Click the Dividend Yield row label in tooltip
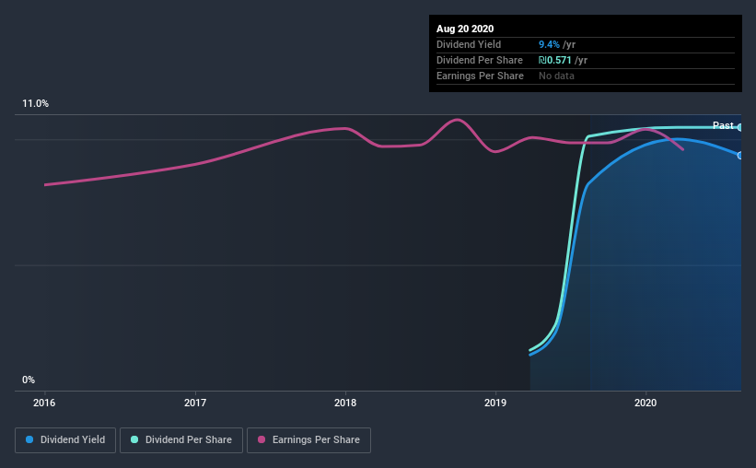This screenshot has width=756, height=468. (x=469, y=44)
